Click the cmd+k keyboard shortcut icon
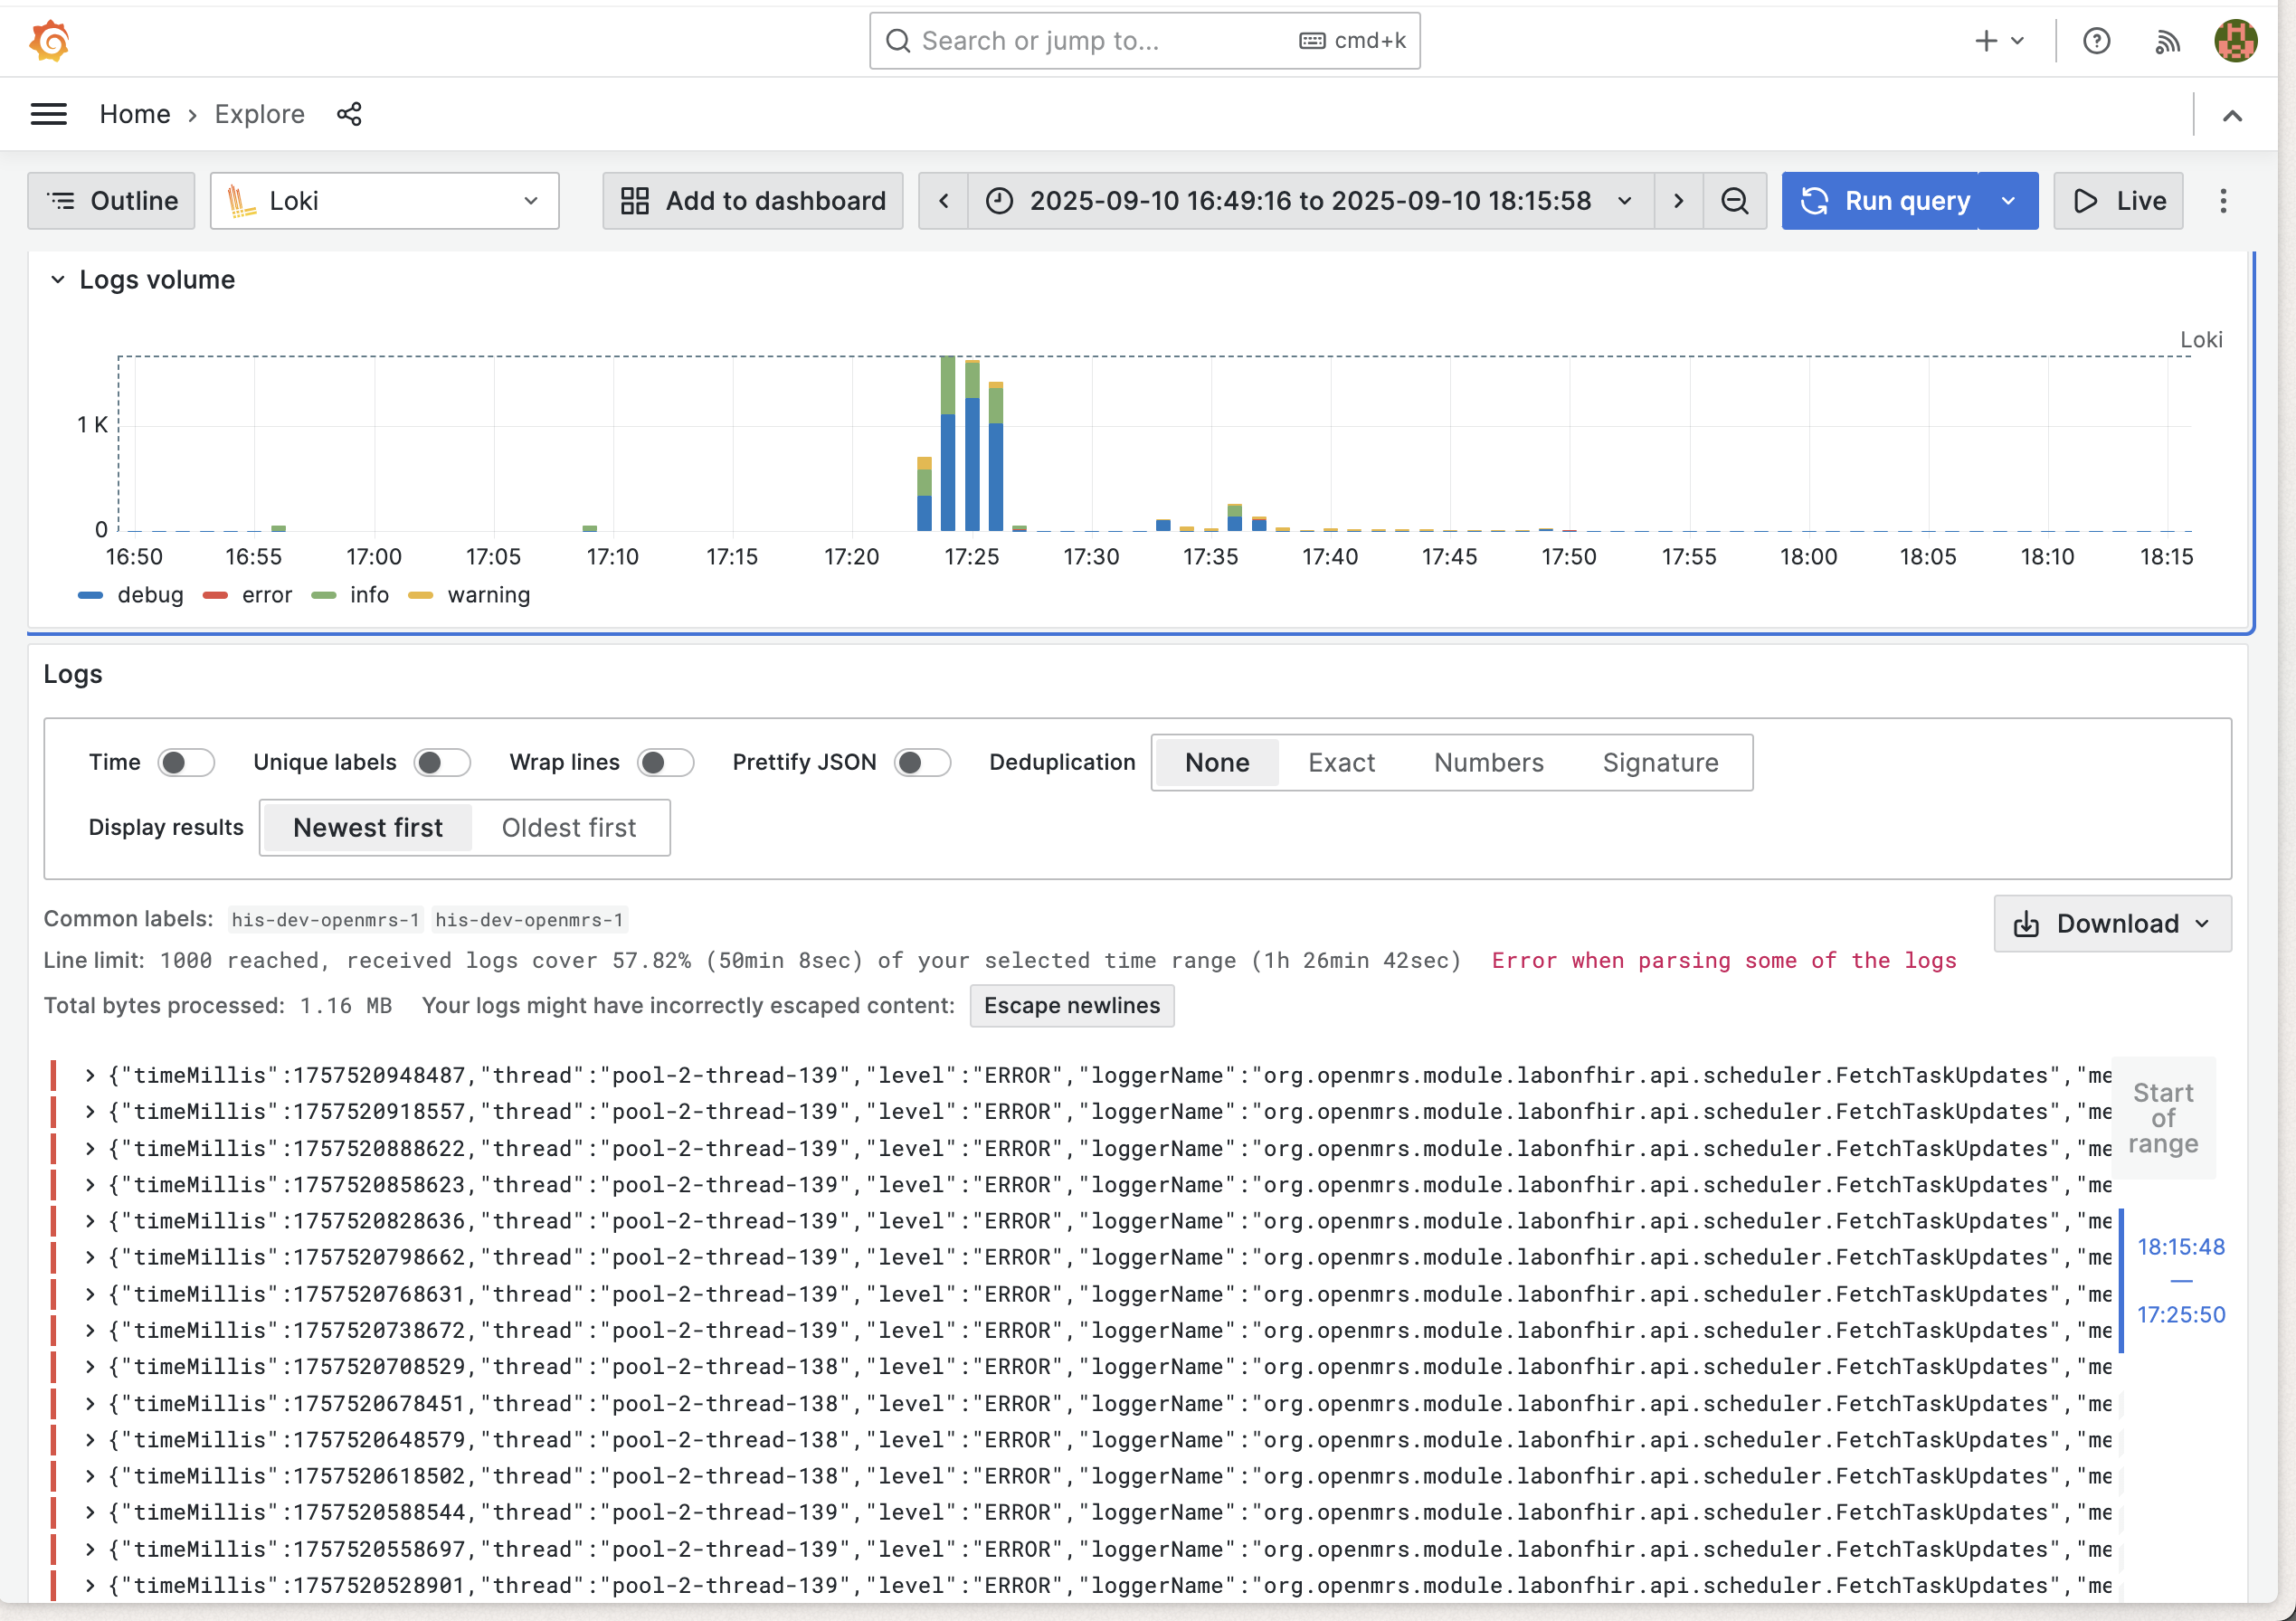2296x1621 pixels. [x=1312, y=41]
